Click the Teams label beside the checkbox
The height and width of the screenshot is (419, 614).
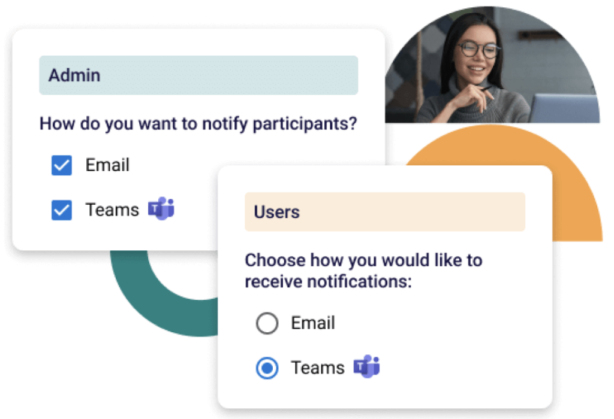coord(112,209)
